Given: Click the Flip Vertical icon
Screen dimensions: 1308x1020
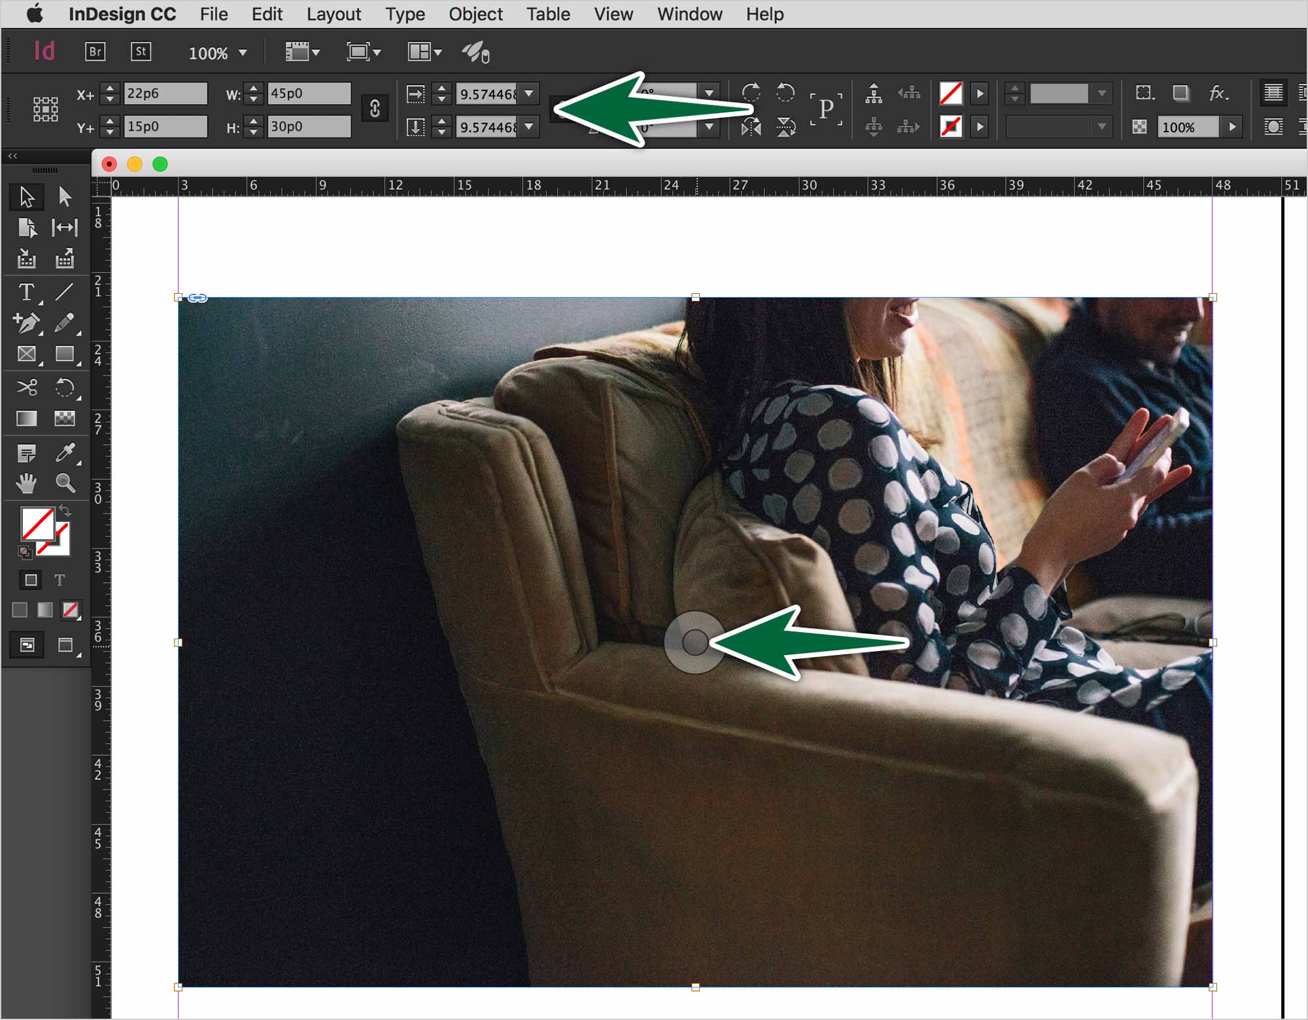Looking at the screenshot, I should 785,127.
